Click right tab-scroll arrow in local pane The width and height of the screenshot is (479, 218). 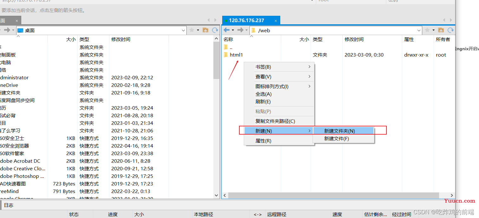click(216, 20)
